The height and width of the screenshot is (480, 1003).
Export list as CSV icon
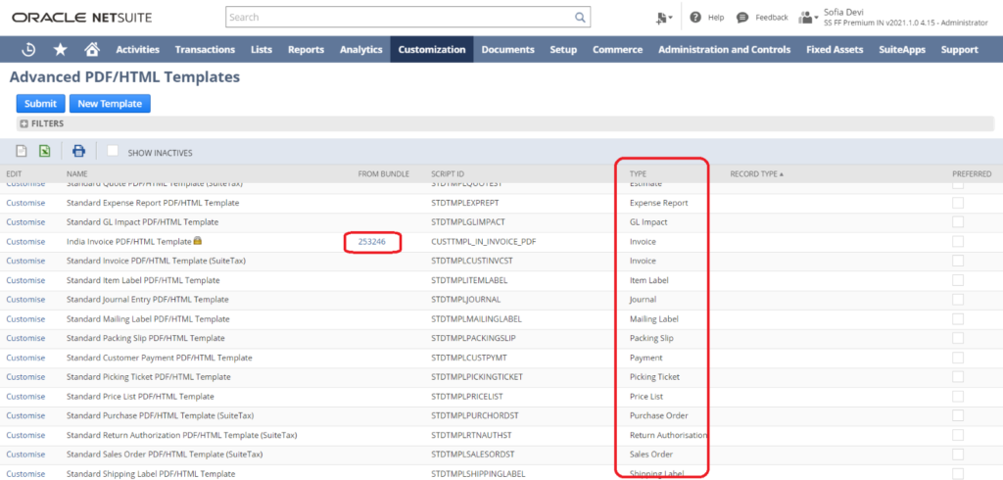click(x=21, y=151)
